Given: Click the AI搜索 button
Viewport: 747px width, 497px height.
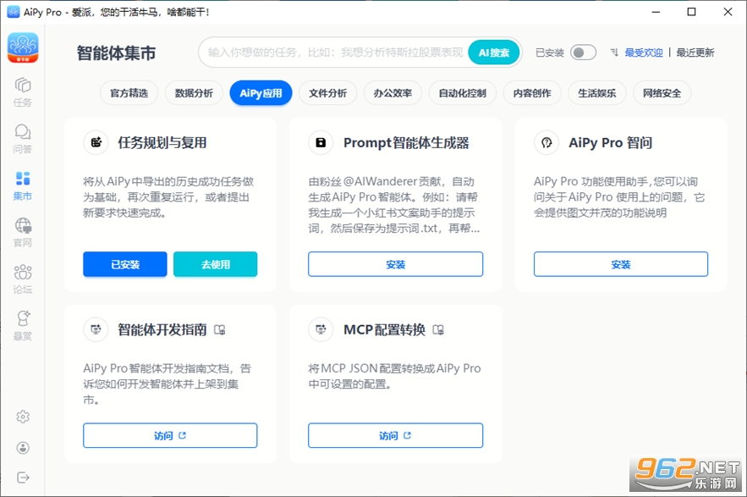Looking at the screenshot, I should [x=493, y=52].
